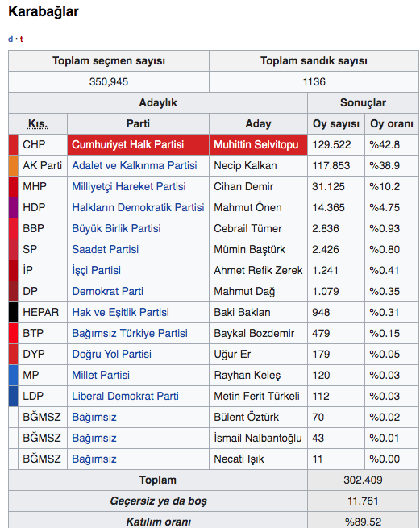Click the Adaylık header cell

(158, 102)
